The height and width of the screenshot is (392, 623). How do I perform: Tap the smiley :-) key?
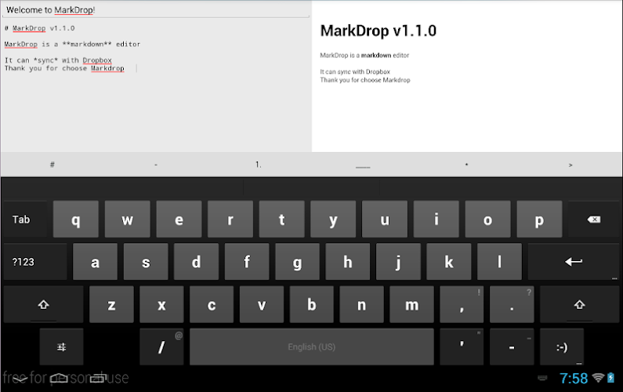562,347
